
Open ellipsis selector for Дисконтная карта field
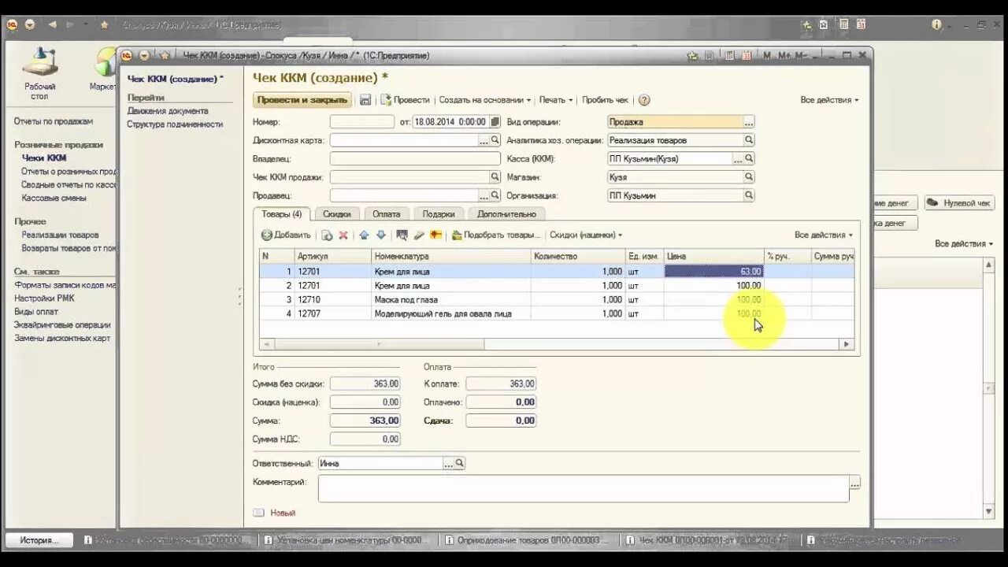(x=484, y=140)
